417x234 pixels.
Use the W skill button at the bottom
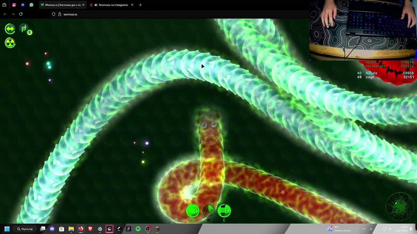pyautogui.click(x=208, y=211)
